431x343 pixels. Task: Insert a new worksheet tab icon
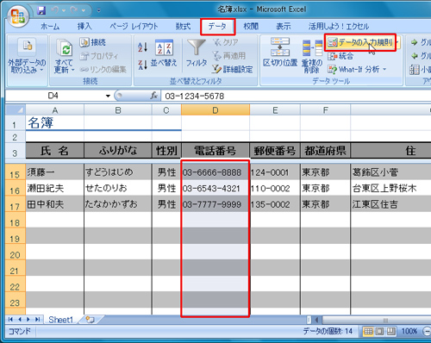point(91,320)
